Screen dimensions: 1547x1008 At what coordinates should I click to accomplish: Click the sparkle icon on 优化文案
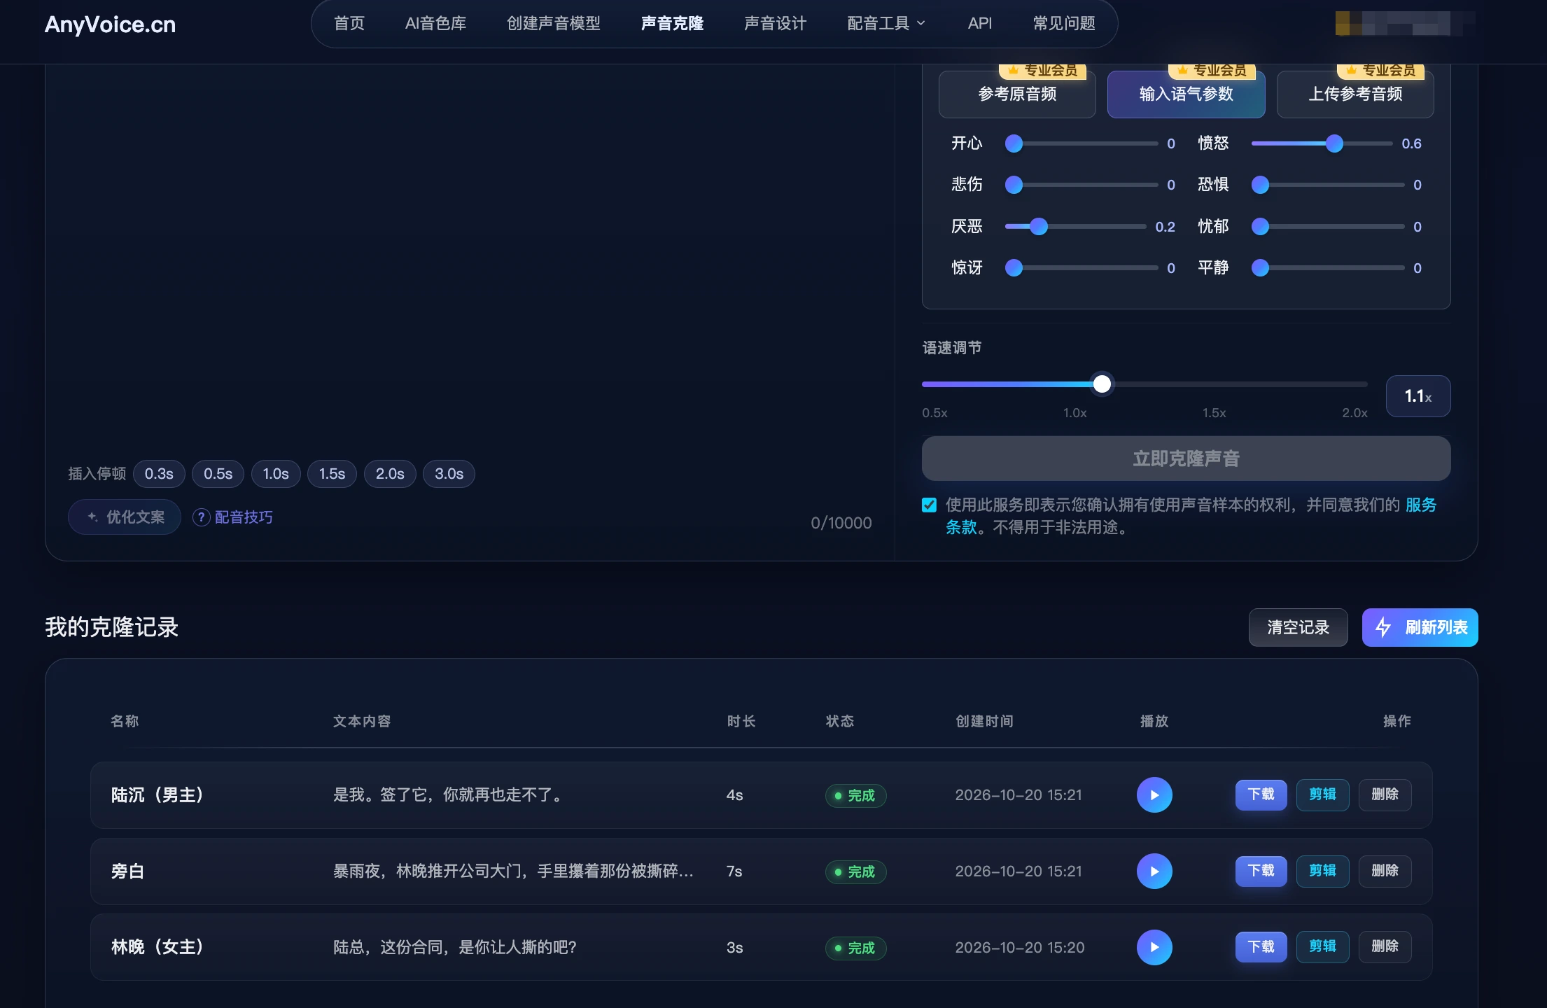(x=92, y=517)
